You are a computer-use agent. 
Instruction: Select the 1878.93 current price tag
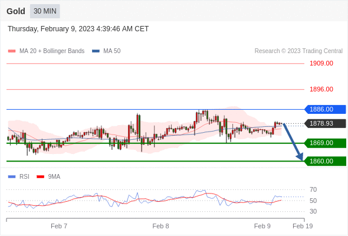click(325, 123)
